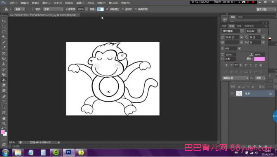Select the Magic Wand tool
Image resolution: width=277 pixels, height=157 pixels.
[x=4, y=37]
